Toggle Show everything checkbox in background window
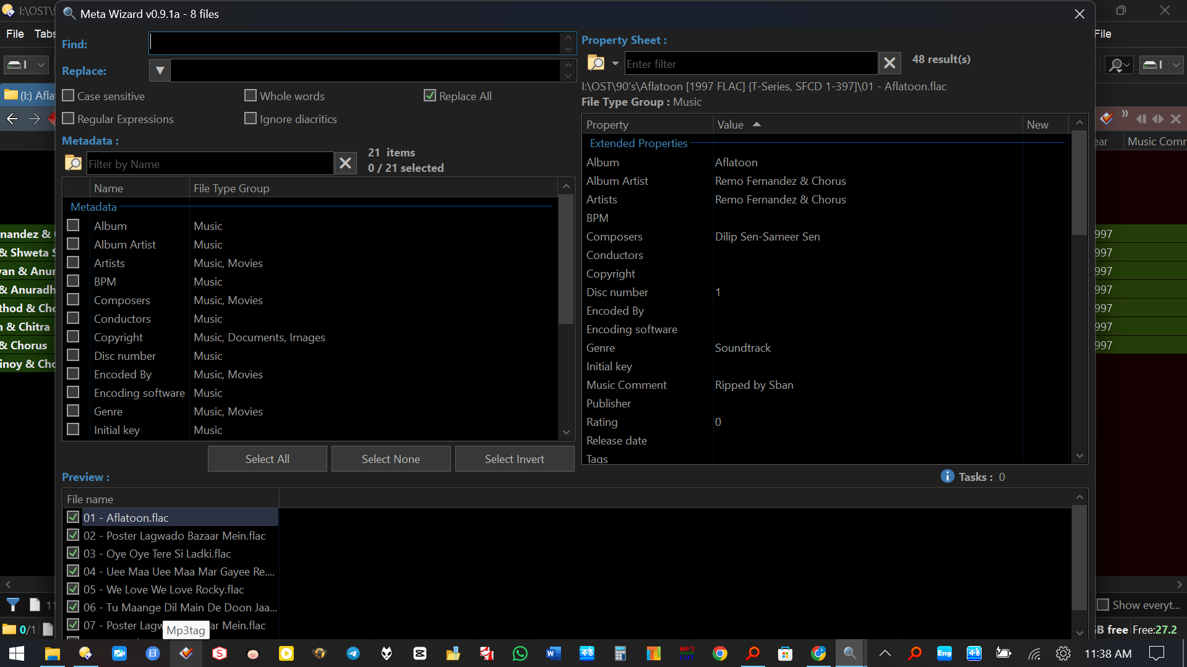This screenshot has width=1187, height=667. (x=1103, y=605)
